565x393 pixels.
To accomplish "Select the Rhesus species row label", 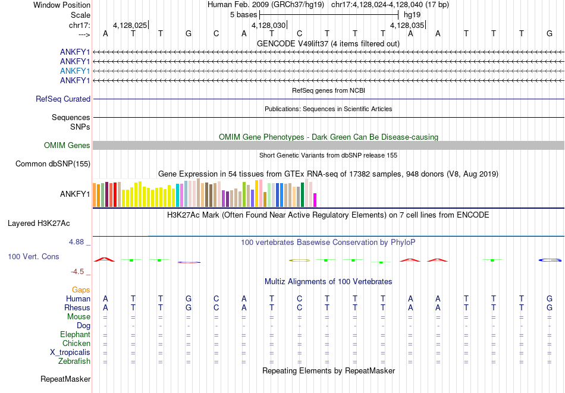I will point(77,307).
